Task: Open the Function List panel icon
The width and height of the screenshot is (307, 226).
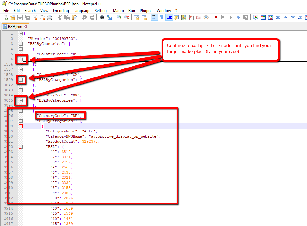Action: 191,17
